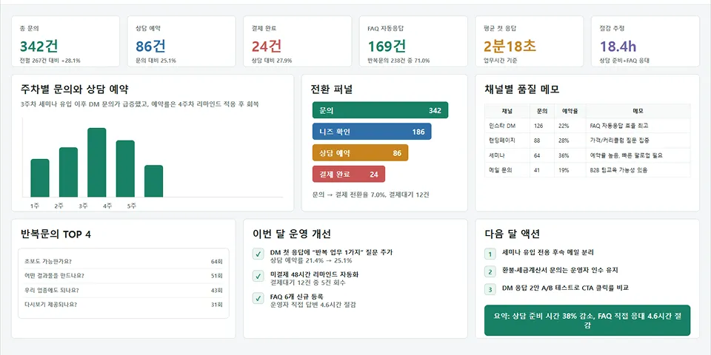The width and height of the screenshot is (711, 355).
Task: Select the '초보도 가능한가요?' question row
Action: click(124, 261)
